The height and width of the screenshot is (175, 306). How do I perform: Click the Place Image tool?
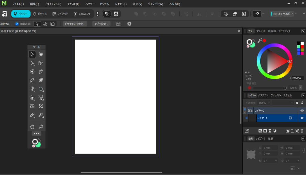pos(32,106)
